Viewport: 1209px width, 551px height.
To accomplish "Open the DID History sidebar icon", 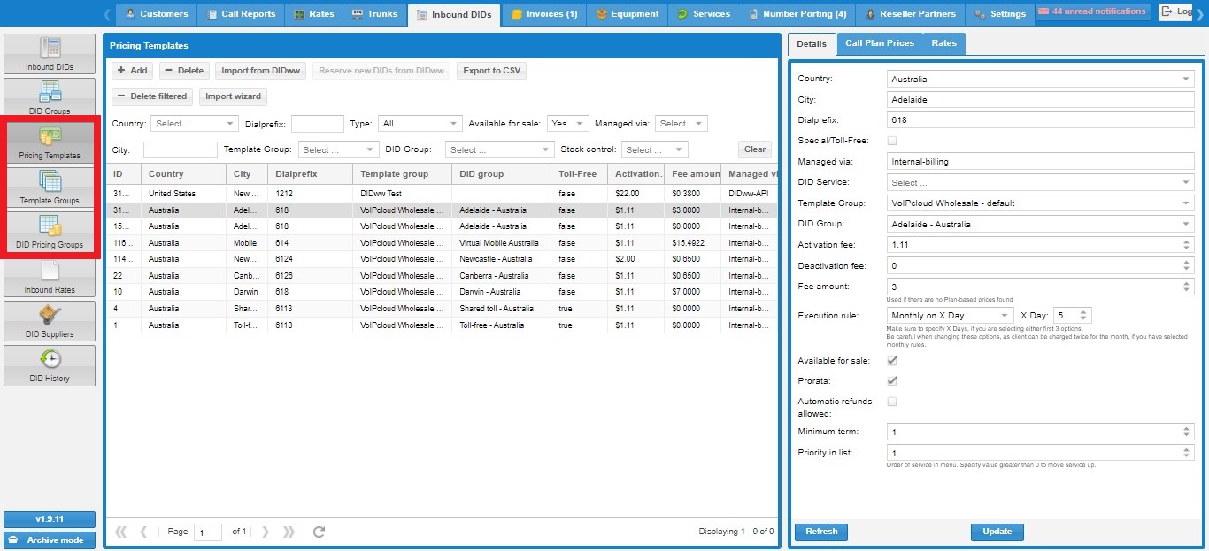I will 50,365.
